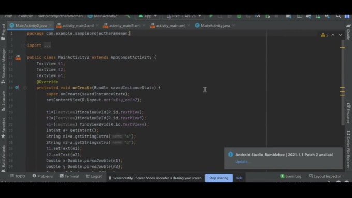The height and width of the screenshot is (198, 352).
Task: Open the app run configuration dropdown
Action: pos(147,16)
